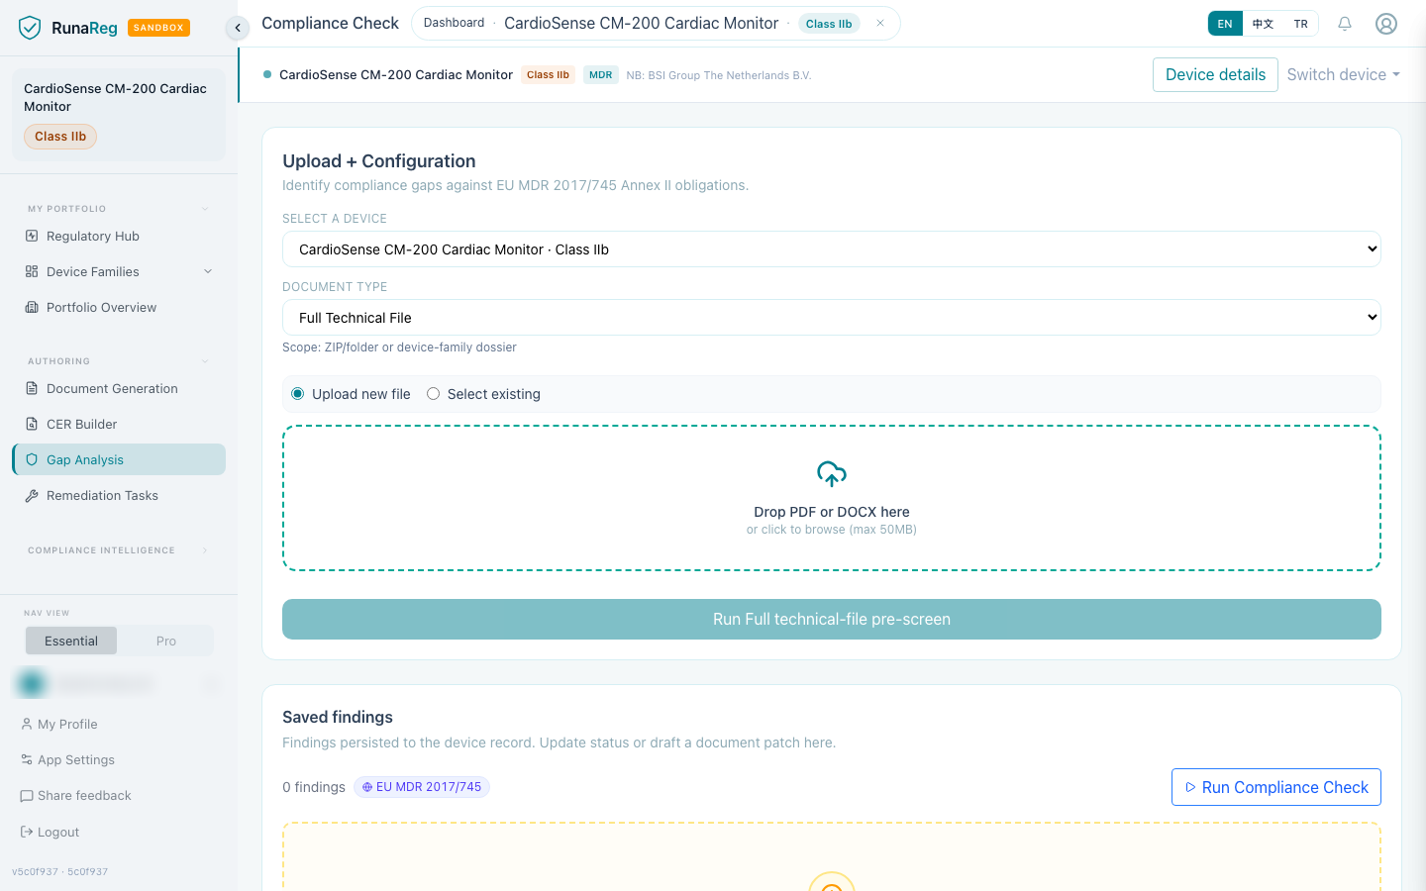
Task: Log out of RunaReg
Action: click(50, 832)
